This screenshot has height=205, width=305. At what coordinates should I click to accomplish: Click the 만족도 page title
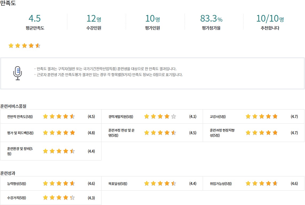(8, 4)
